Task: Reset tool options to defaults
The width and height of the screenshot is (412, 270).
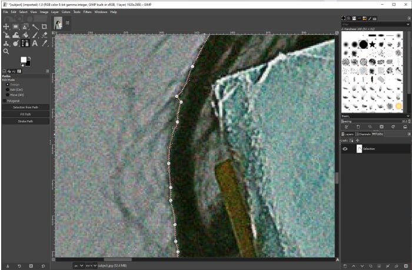Action: click(43, 266)
